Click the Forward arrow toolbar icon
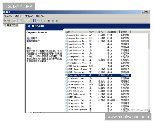The width and height of the screenshot is (154, 123). click(9, 21)
